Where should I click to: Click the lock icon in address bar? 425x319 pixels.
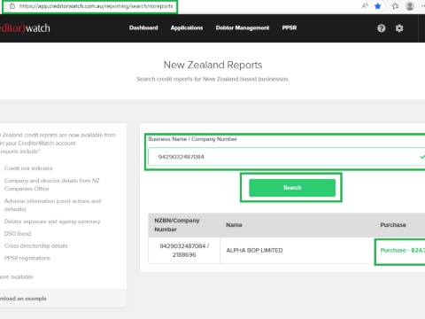point(12,6)
